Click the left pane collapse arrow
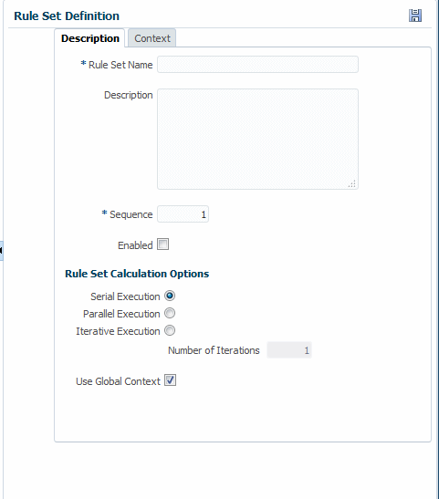 point(1,251)
